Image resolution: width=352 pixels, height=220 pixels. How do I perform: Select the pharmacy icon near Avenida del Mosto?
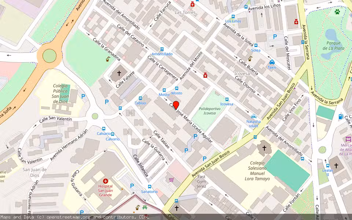click(x=205, y=76)
